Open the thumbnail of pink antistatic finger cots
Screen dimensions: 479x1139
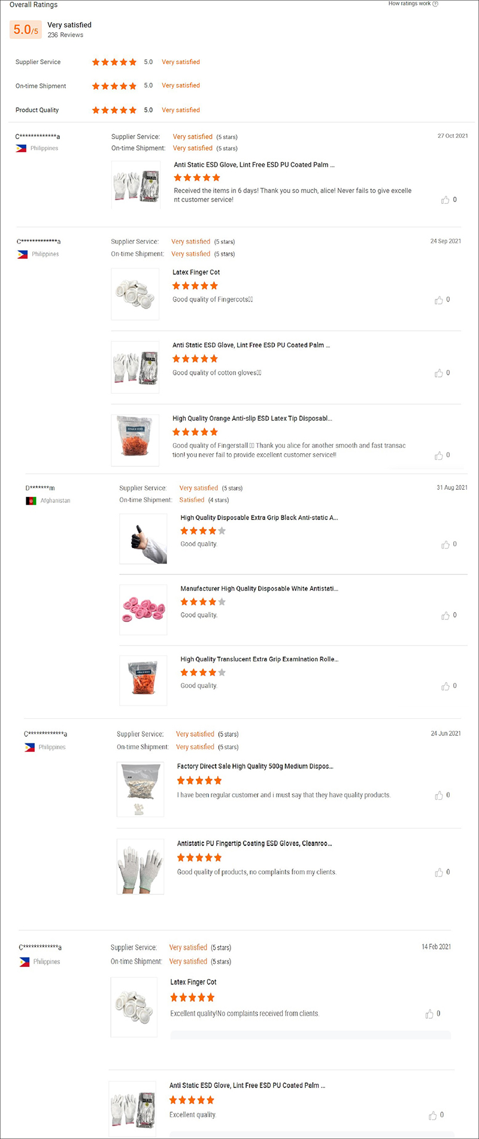click(143, 610)
